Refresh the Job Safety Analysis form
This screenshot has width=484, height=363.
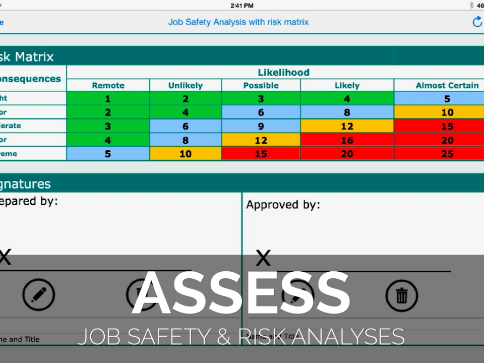coord(477,22)
